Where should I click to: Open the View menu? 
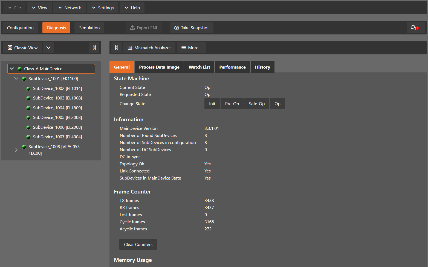[40, 8]
